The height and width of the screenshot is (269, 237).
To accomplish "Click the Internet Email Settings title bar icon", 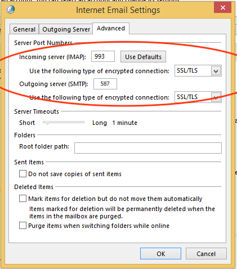I will (x=11, y=10).
